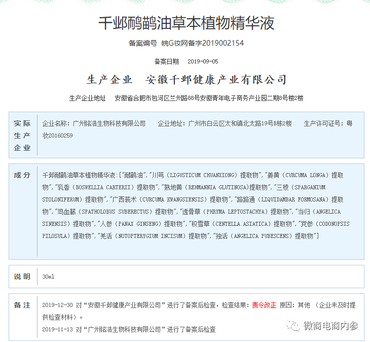The width and height of the screenshot is (370, 342).
Task: Click the license number 妆20160259
Action: [58, 135]
